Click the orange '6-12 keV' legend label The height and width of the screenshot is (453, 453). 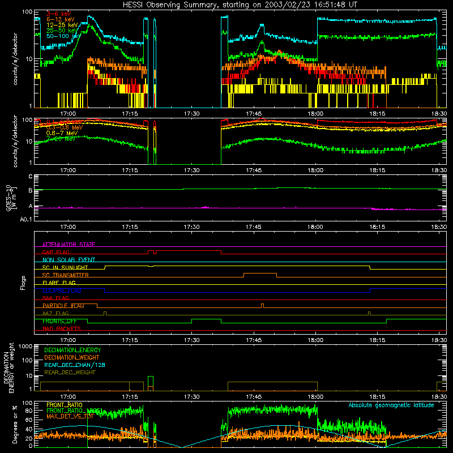(60, 19)
